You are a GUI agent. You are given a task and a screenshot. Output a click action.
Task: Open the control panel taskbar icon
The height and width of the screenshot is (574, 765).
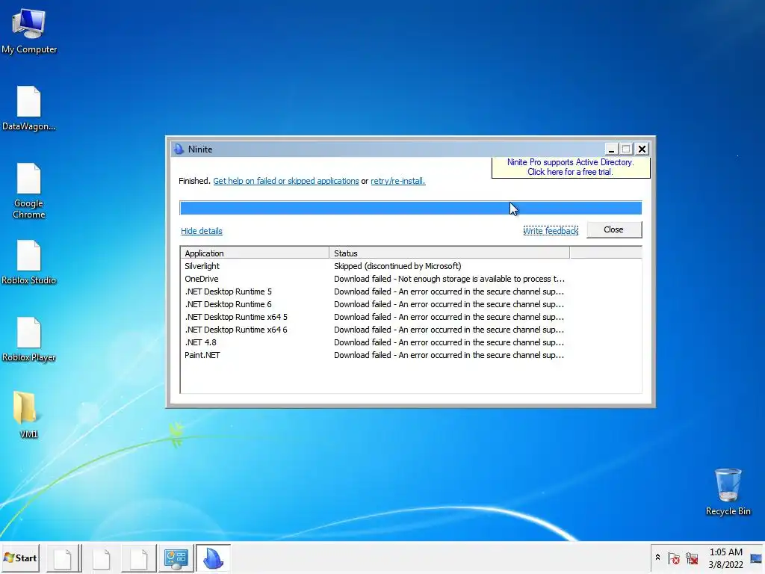click(176, 558)
